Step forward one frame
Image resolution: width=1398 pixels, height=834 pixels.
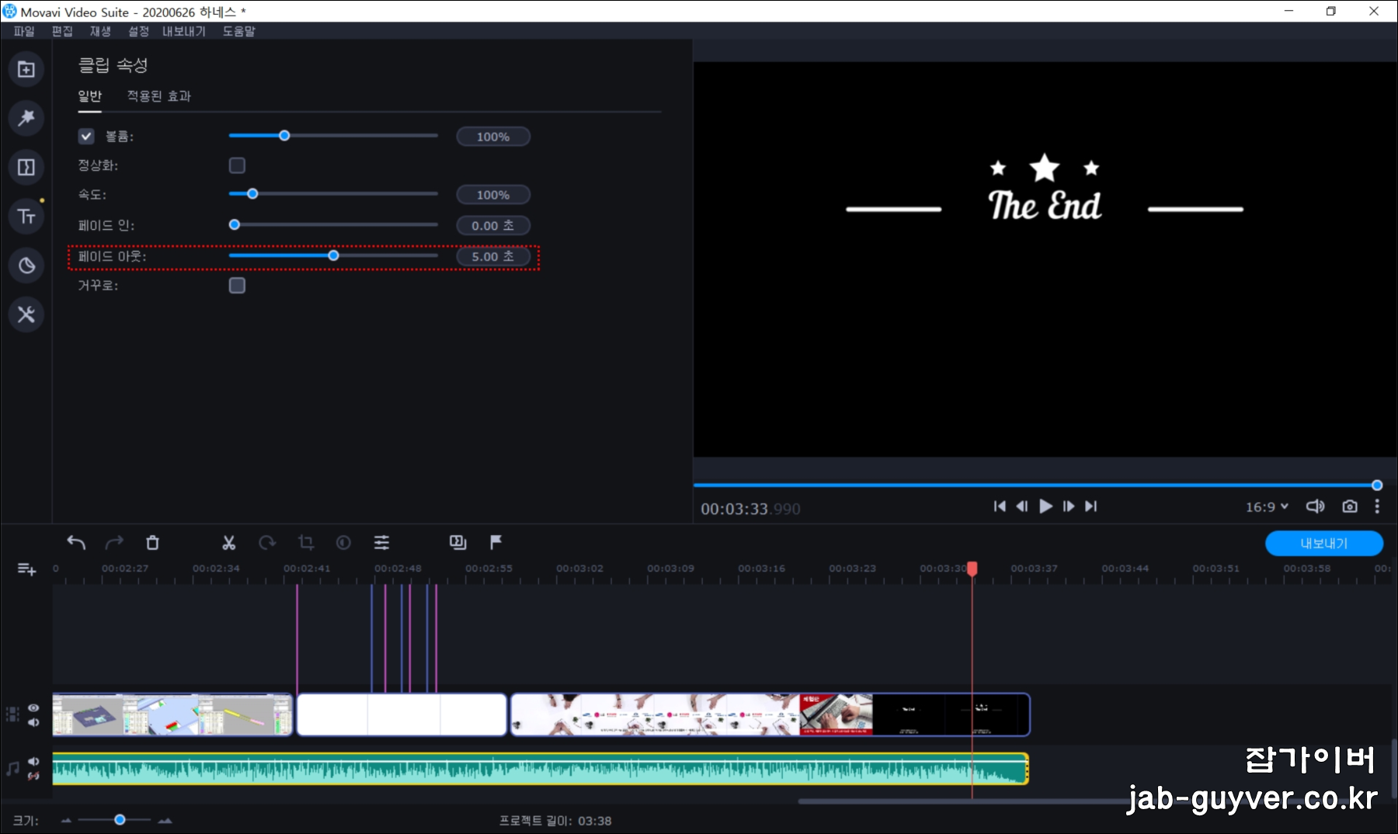(1069, 506)
